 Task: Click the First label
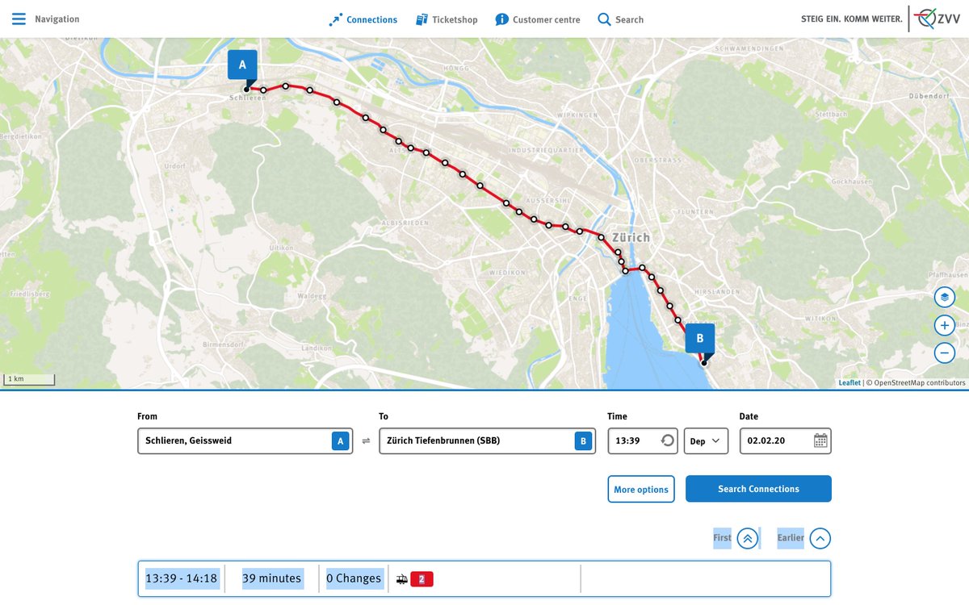click(x=722, y=538)
